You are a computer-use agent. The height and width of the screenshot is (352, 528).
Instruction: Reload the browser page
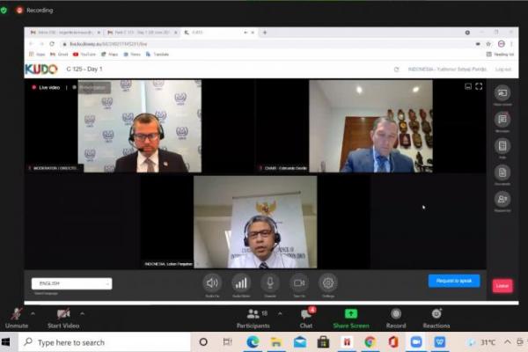point(52,44)
